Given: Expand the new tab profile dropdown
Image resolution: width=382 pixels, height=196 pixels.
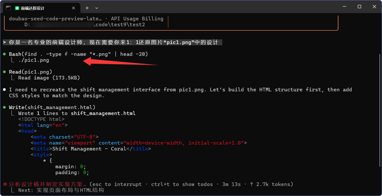Looking at the screenshot, I should (x=97, y=8).
